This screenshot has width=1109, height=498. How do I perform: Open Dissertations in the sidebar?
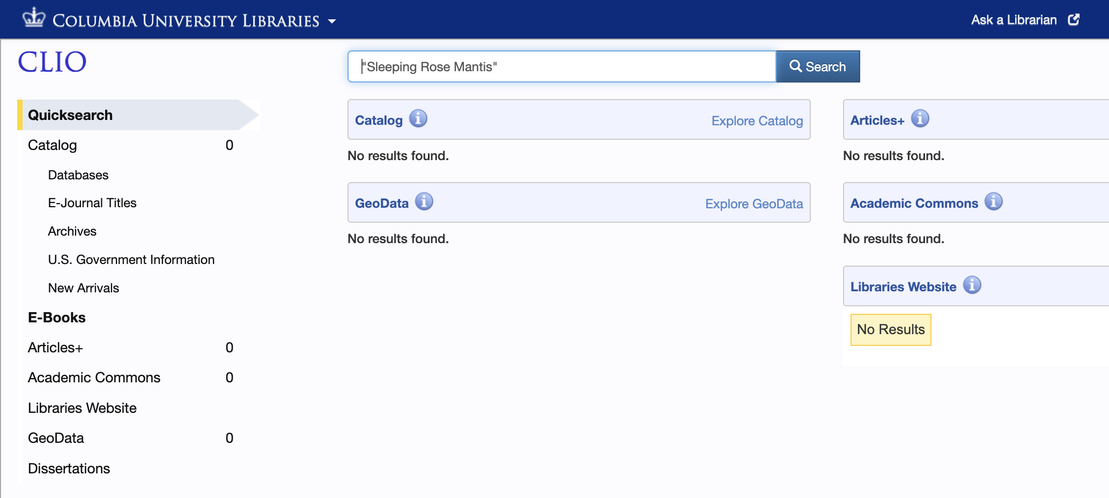click(x=69, y=469)
